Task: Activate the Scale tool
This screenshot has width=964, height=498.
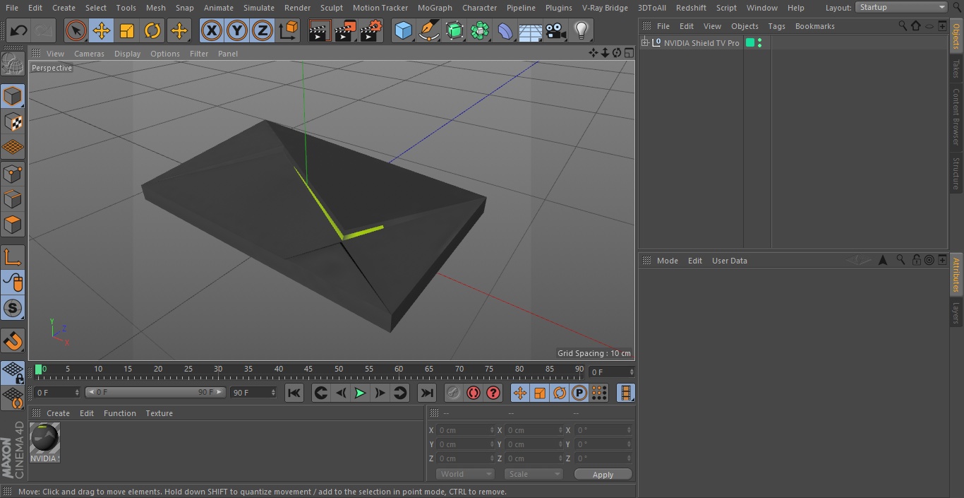Action: [127, 31]
